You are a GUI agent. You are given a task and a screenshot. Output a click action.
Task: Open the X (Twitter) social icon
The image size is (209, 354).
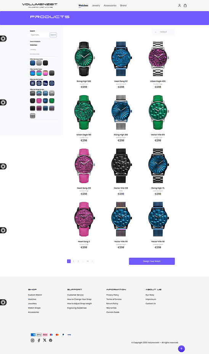[45, 340]
